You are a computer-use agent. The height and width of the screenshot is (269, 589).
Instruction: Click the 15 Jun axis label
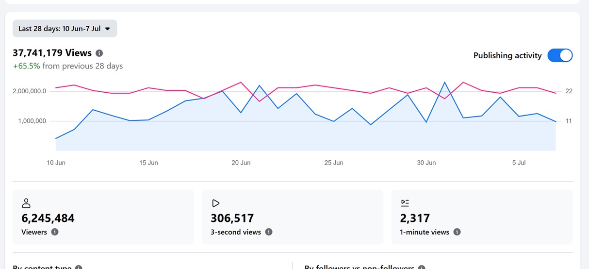(148, 163)
